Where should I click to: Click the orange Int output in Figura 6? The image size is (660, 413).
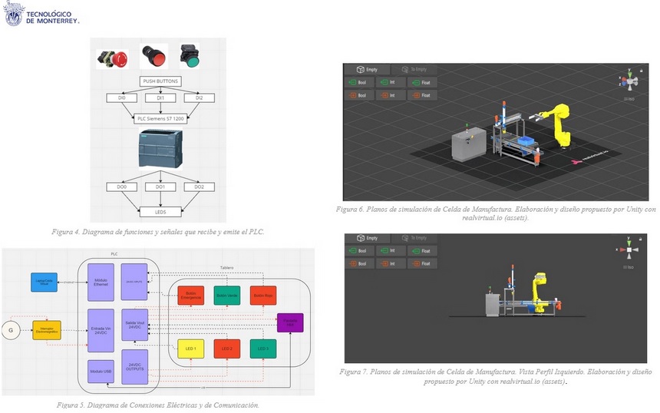(390, 96)
